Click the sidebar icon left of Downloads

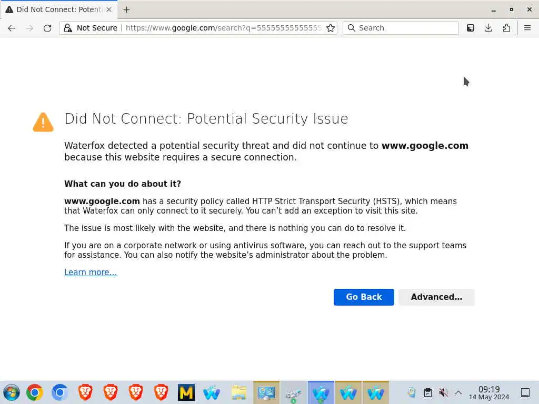(x=471, y=28)
